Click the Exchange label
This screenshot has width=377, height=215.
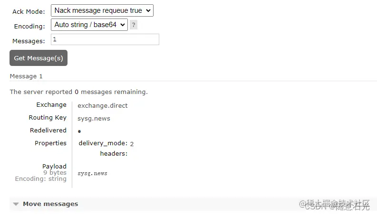point(51,105)
